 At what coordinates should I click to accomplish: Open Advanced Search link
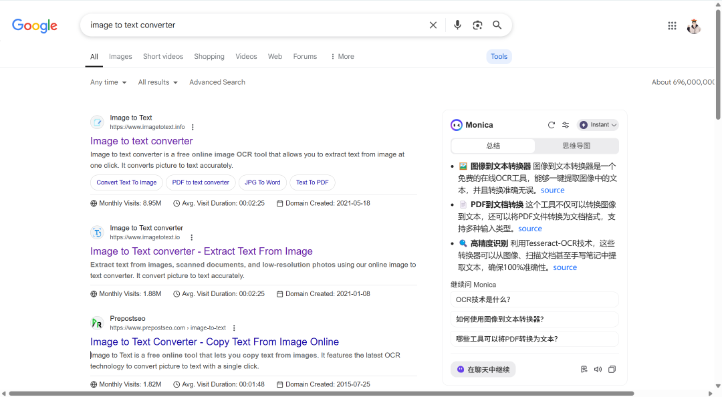[217, 82]
